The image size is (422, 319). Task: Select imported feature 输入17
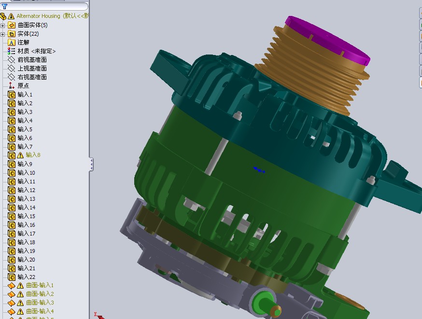pyautogui.click(x=27, y=234)
